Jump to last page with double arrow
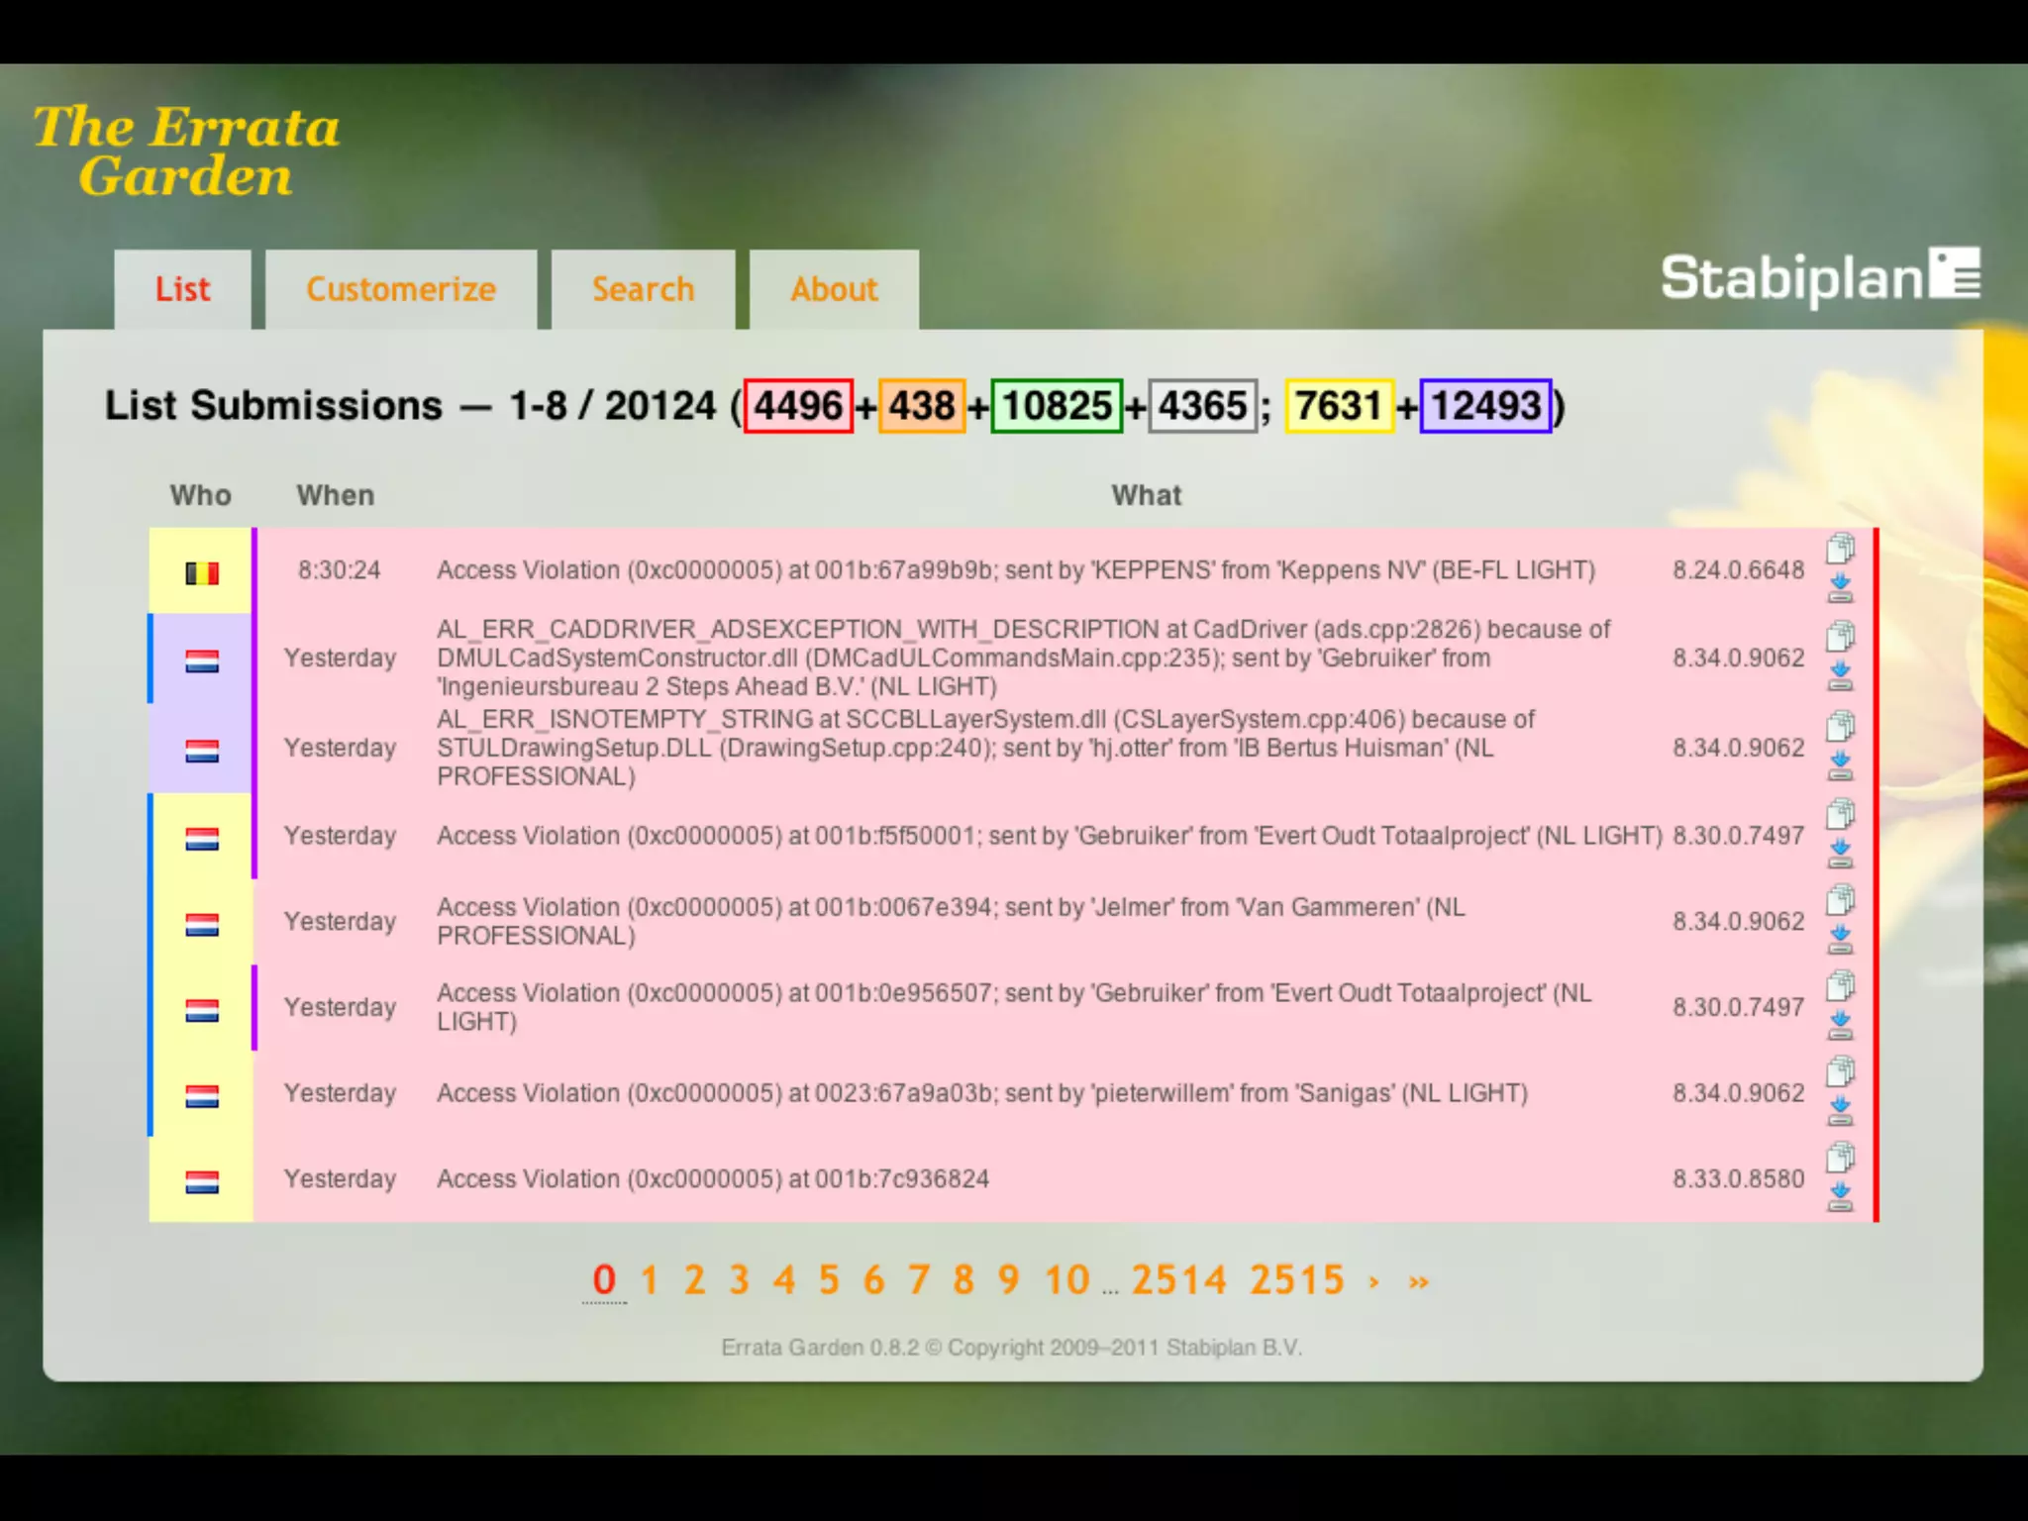Image resolution: width=2028 pixels, height=1521 pixels. click(x=1419, y=1282)
